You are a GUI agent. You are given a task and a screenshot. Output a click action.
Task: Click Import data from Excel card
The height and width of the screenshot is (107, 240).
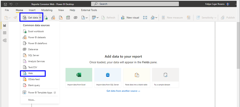(x=79, y=78)
